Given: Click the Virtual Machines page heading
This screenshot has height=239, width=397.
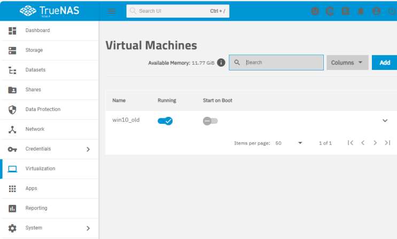Looking at the screenshot, I should coord(151,45).
